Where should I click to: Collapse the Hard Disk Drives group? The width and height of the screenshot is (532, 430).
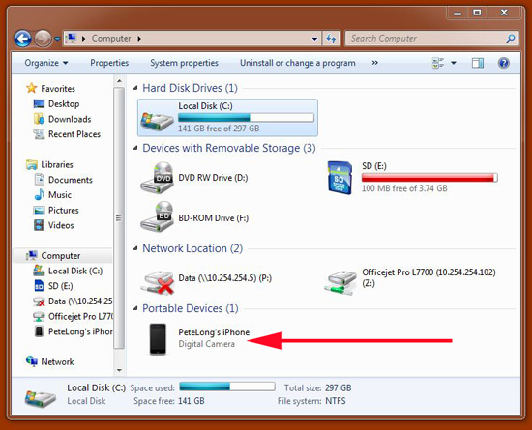click(135, 88)
